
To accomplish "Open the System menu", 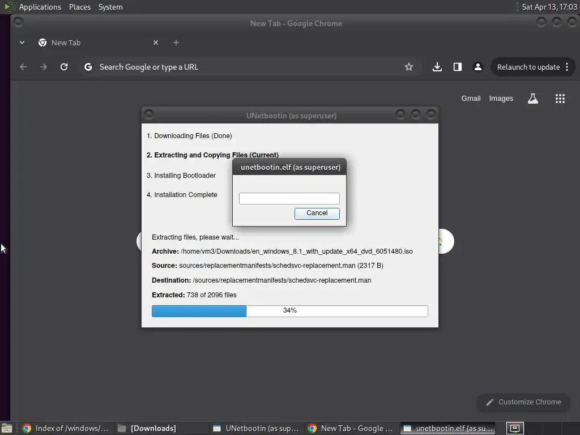I will point(110,7).
